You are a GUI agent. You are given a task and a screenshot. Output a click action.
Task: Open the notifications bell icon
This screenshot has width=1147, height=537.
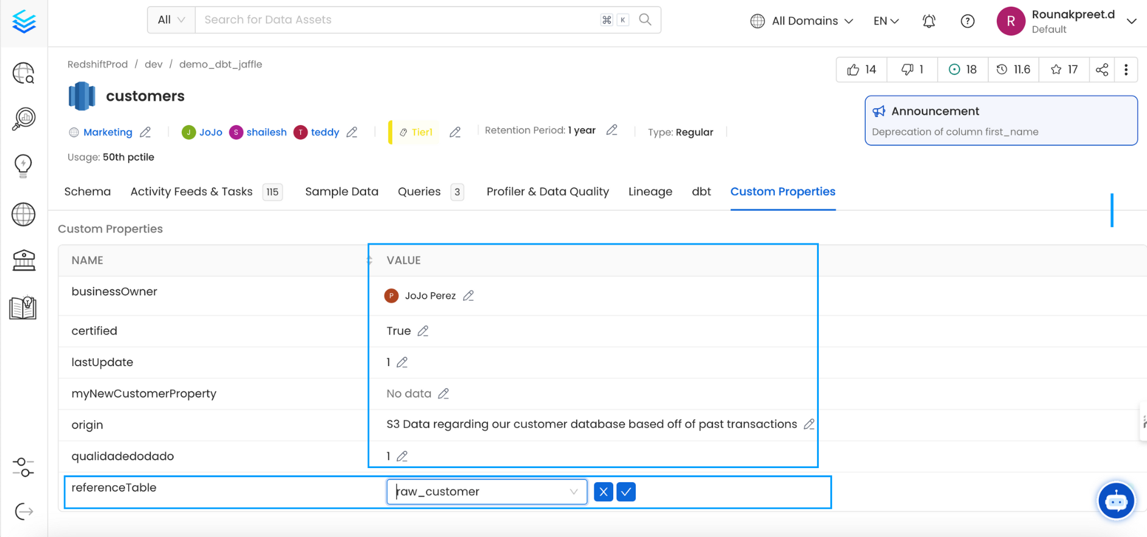(929, 21)
